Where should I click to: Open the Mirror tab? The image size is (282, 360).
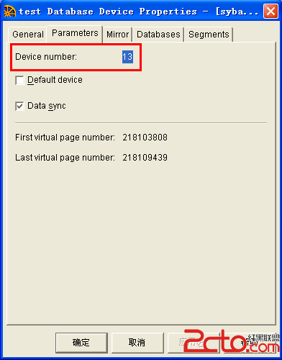pyautogui.click(x=117, y=35)
